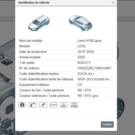
Task: Export vehicle data as PDF
Action: click(x=64, y=105)
